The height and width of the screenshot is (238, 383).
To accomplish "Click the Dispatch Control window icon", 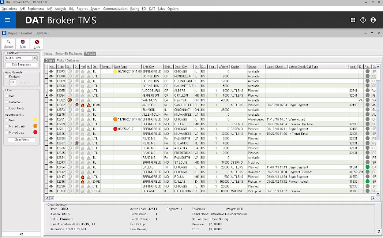I will (x=4, y=33).
